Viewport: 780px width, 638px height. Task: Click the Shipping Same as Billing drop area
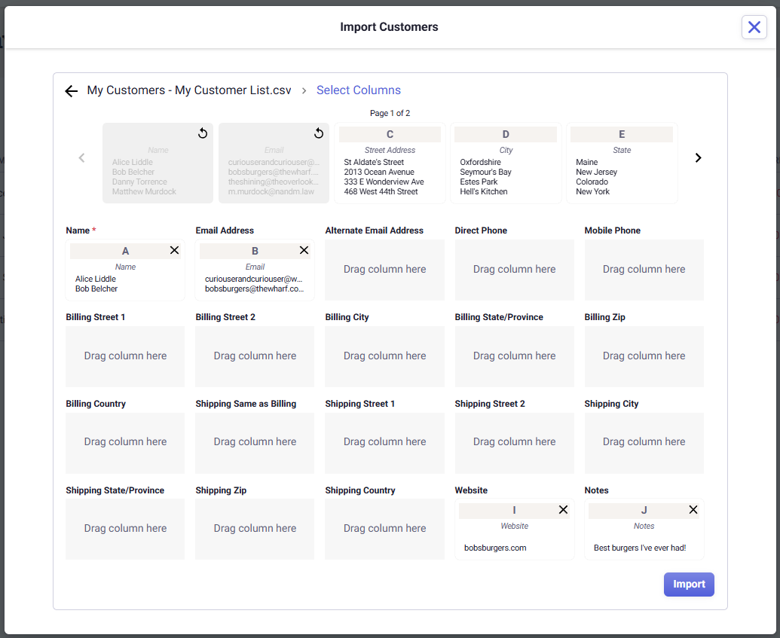pos(255,442)
